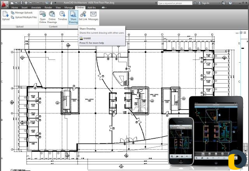Open the ribbon minimize options dropdown after Add-Ins

tap(104, 7)
